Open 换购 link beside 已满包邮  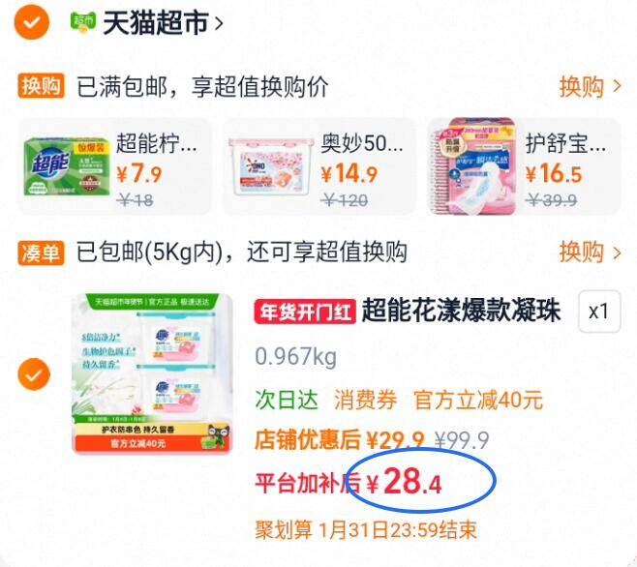click(x=590, y=86)
